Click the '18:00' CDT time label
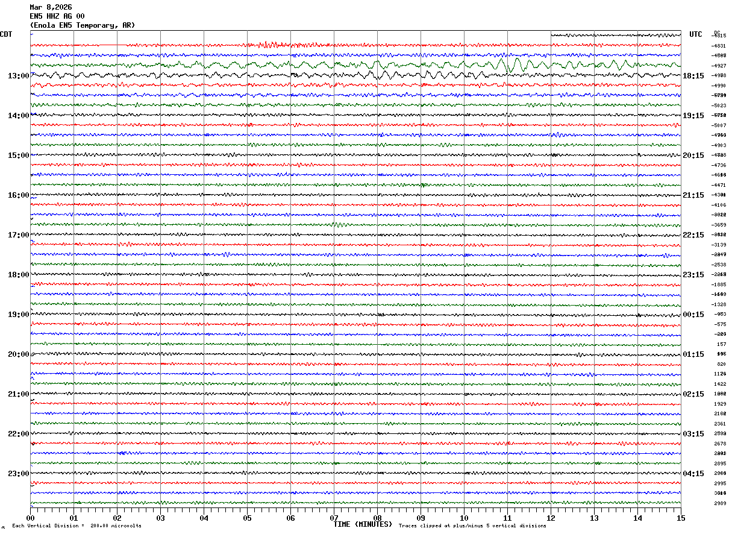 tap(19, 275)
